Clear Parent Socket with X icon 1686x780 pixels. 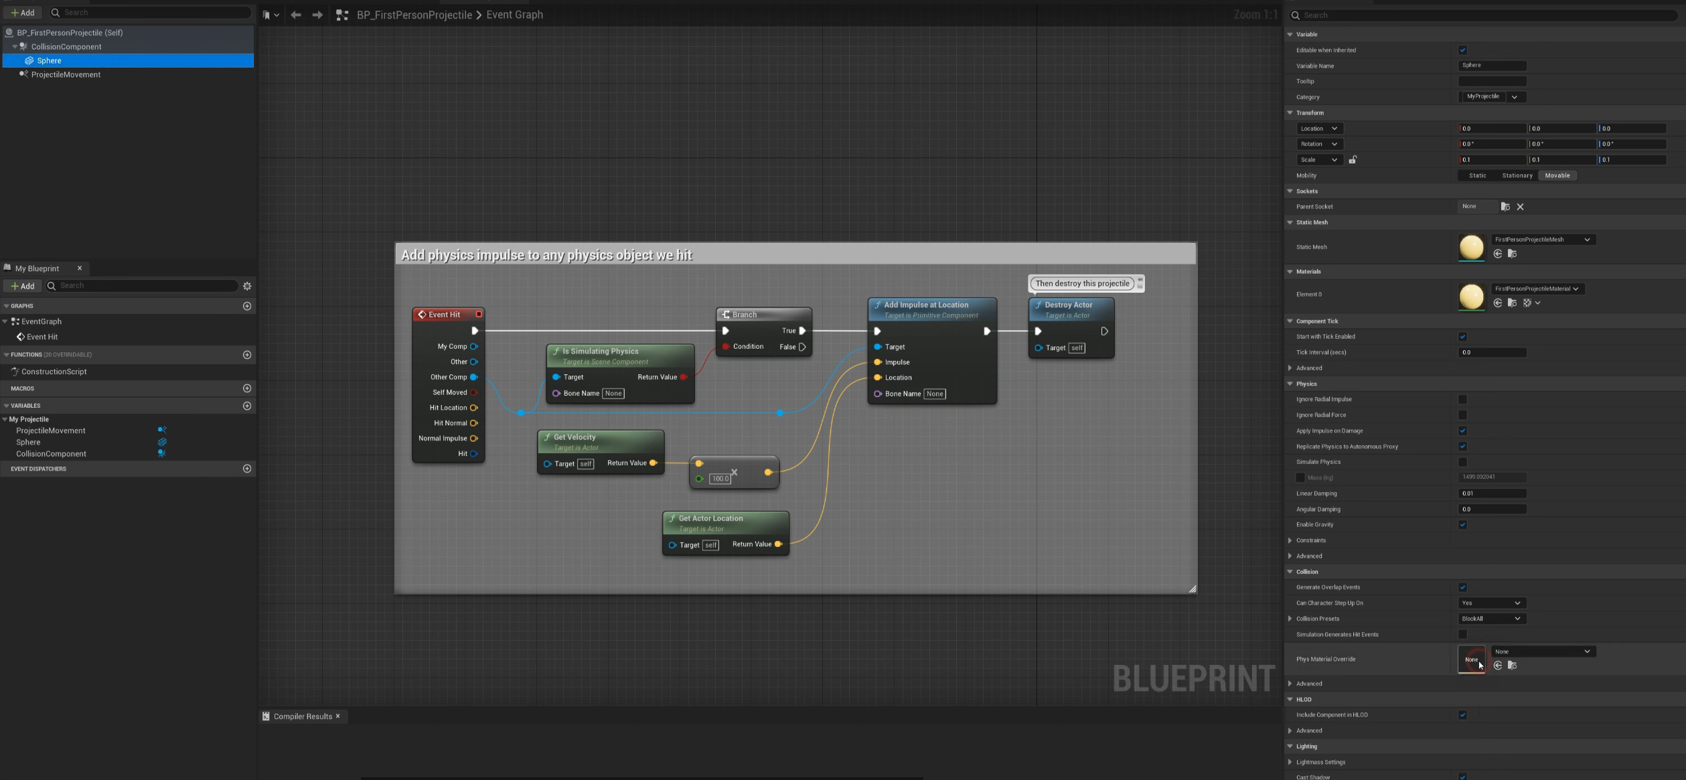pyautogui.click(x=1520, y=207)
